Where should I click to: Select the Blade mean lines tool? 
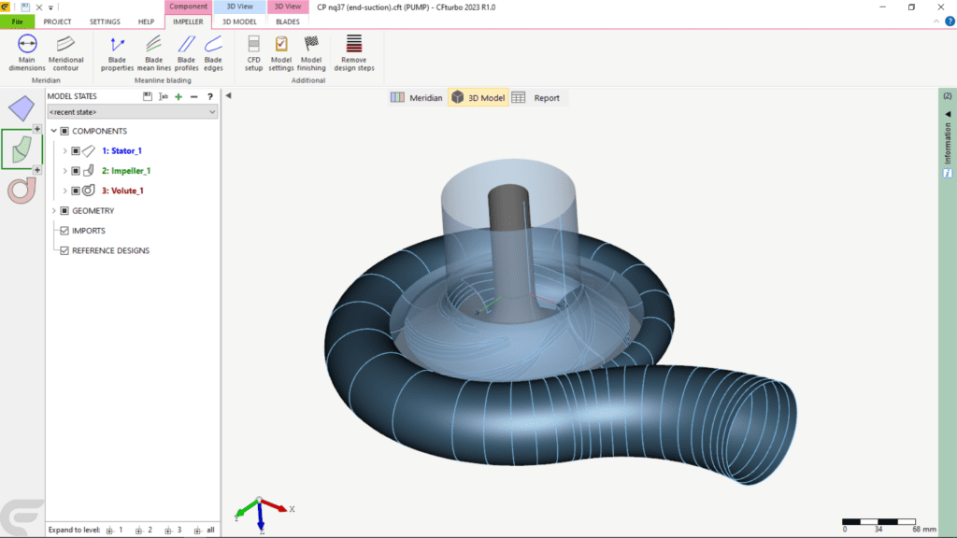(x=152, y=51)
